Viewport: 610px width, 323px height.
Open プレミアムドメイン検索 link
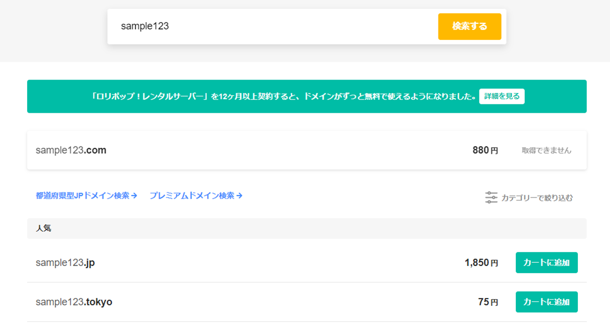pos(192,196)
